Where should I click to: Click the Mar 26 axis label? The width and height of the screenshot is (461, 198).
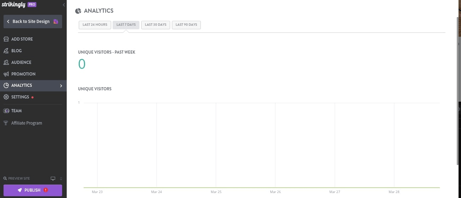(275, 192)
